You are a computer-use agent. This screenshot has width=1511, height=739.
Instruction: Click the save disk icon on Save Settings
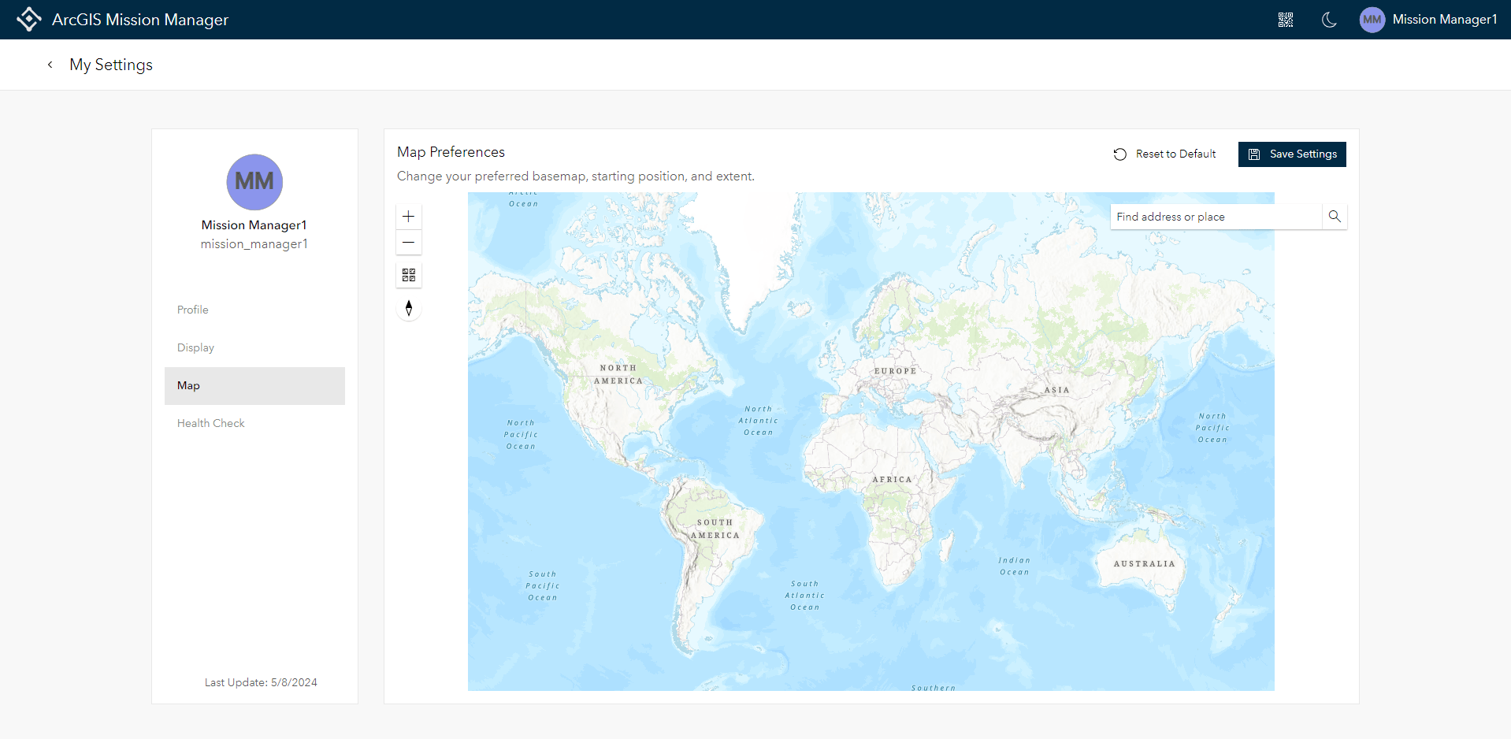coord(1254,154)
